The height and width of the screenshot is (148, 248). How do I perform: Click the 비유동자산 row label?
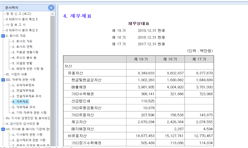(77, 136)
